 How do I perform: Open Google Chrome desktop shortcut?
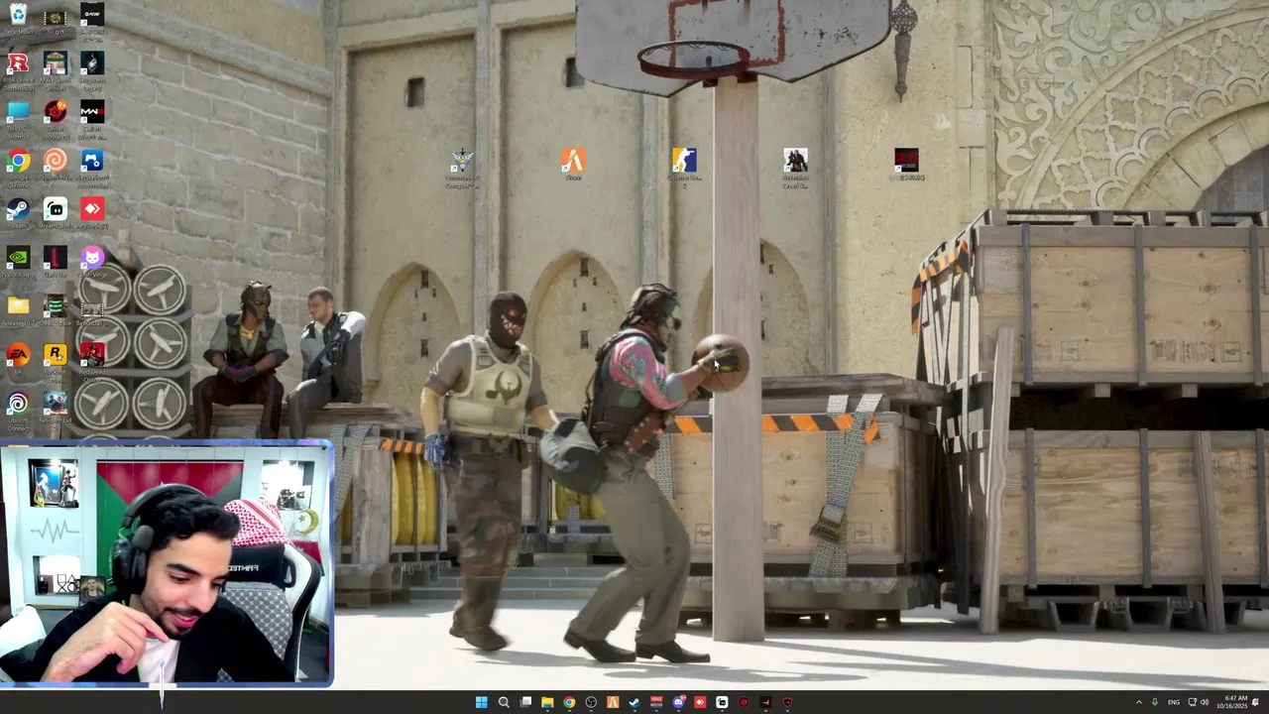point(18,165)
